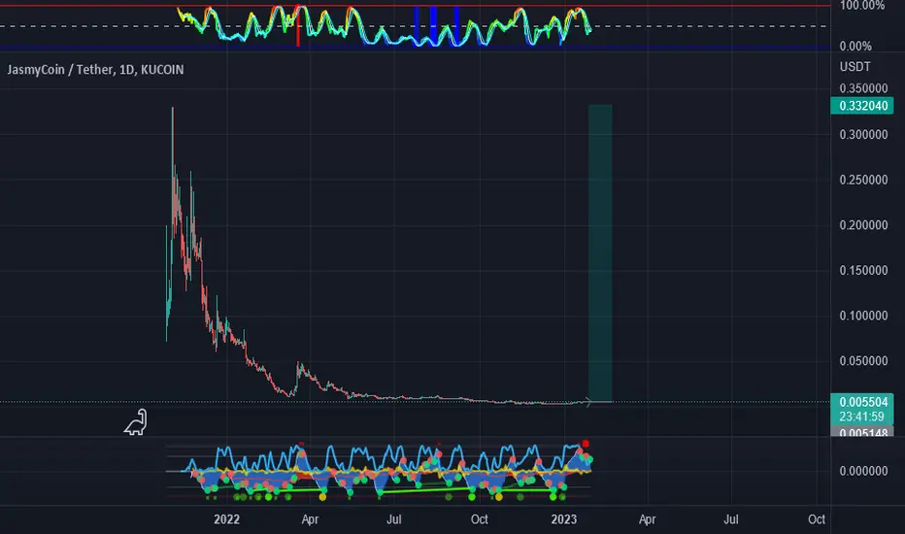This screenshot has height=534, width=905.
Task: Click the 2022 time axis label
Action: [226, 519]
